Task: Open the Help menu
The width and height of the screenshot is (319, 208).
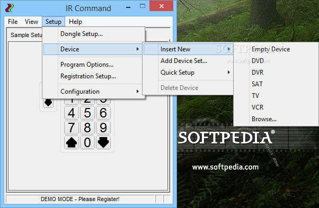Action: tap(75, 22)
